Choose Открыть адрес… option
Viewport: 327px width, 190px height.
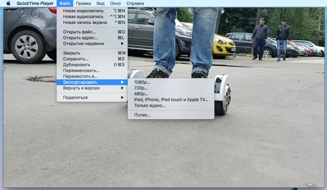[x=80, y=38]
